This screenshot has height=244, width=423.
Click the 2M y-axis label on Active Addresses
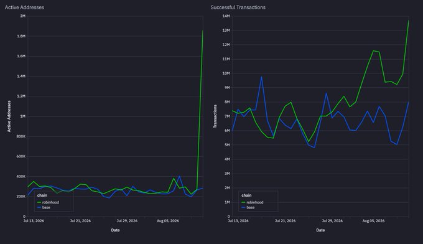pyautogui.click(x=22, y=16)
